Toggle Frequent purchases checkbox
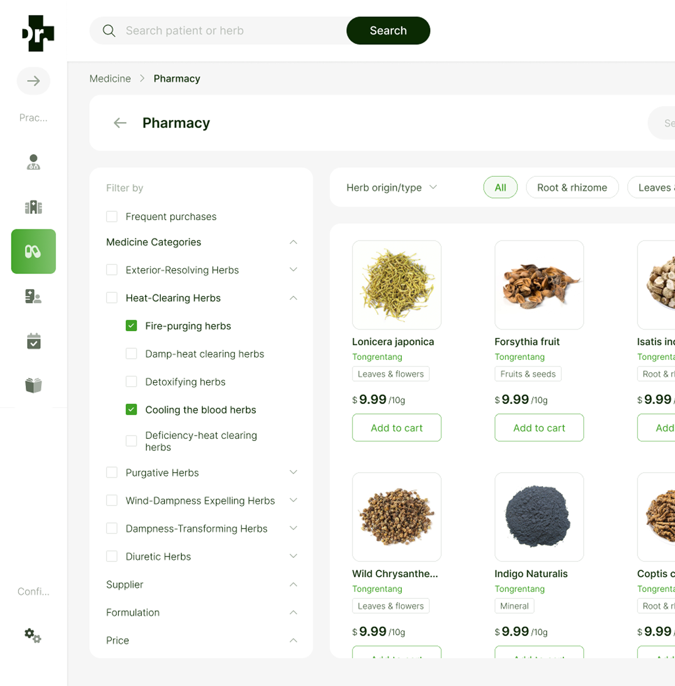675x686 pixels. 112,216
